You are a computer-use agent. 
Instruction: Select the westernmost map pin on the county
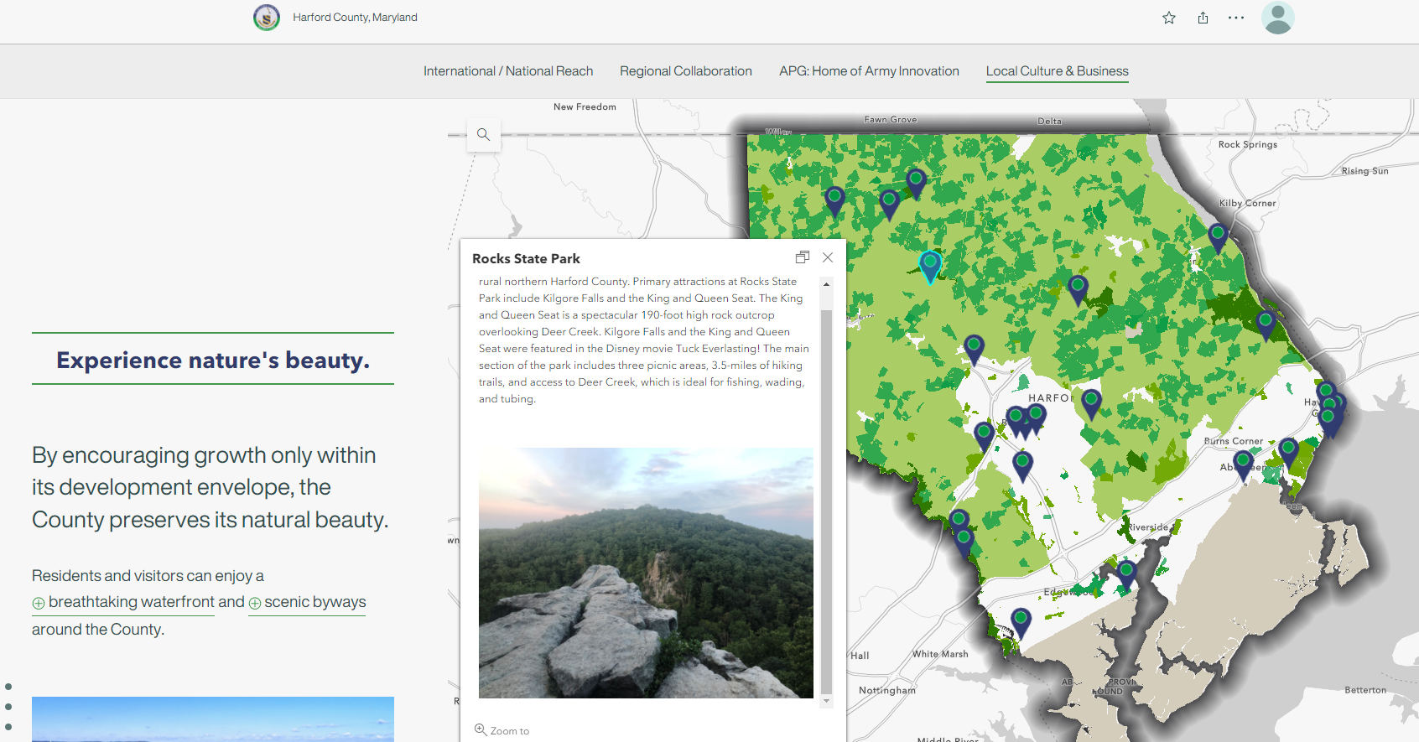coord(834,201)
